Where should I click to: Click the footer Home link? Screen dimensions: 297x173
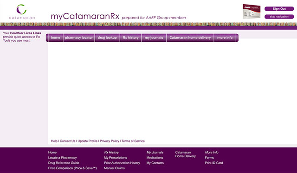[52, 153]
